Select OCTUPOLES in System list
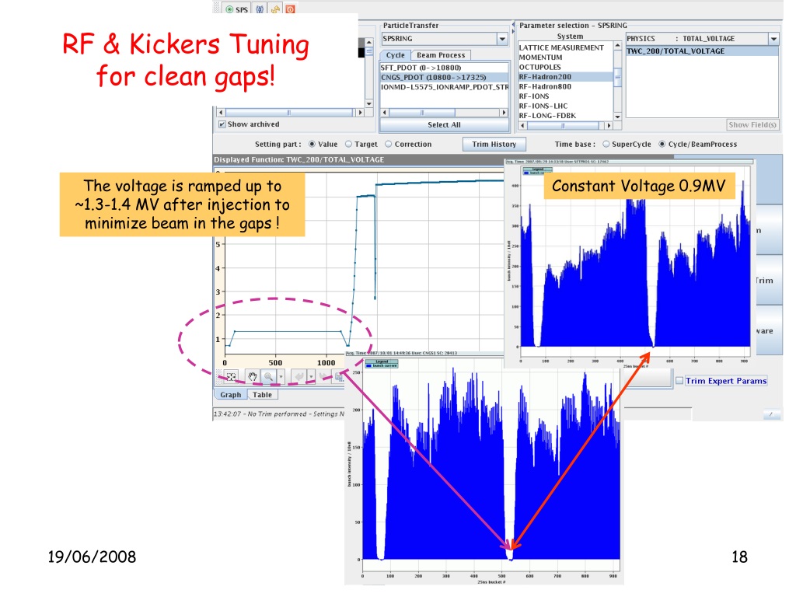 [x=565, y=67]
